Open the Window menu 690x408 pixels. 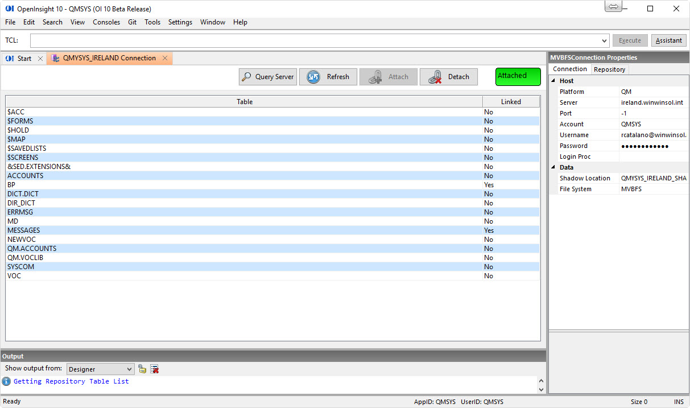[x=213, y=22]
